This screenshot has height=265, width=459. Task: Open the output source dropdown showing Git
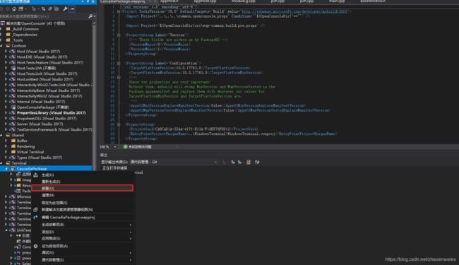(x=174, y=162)
